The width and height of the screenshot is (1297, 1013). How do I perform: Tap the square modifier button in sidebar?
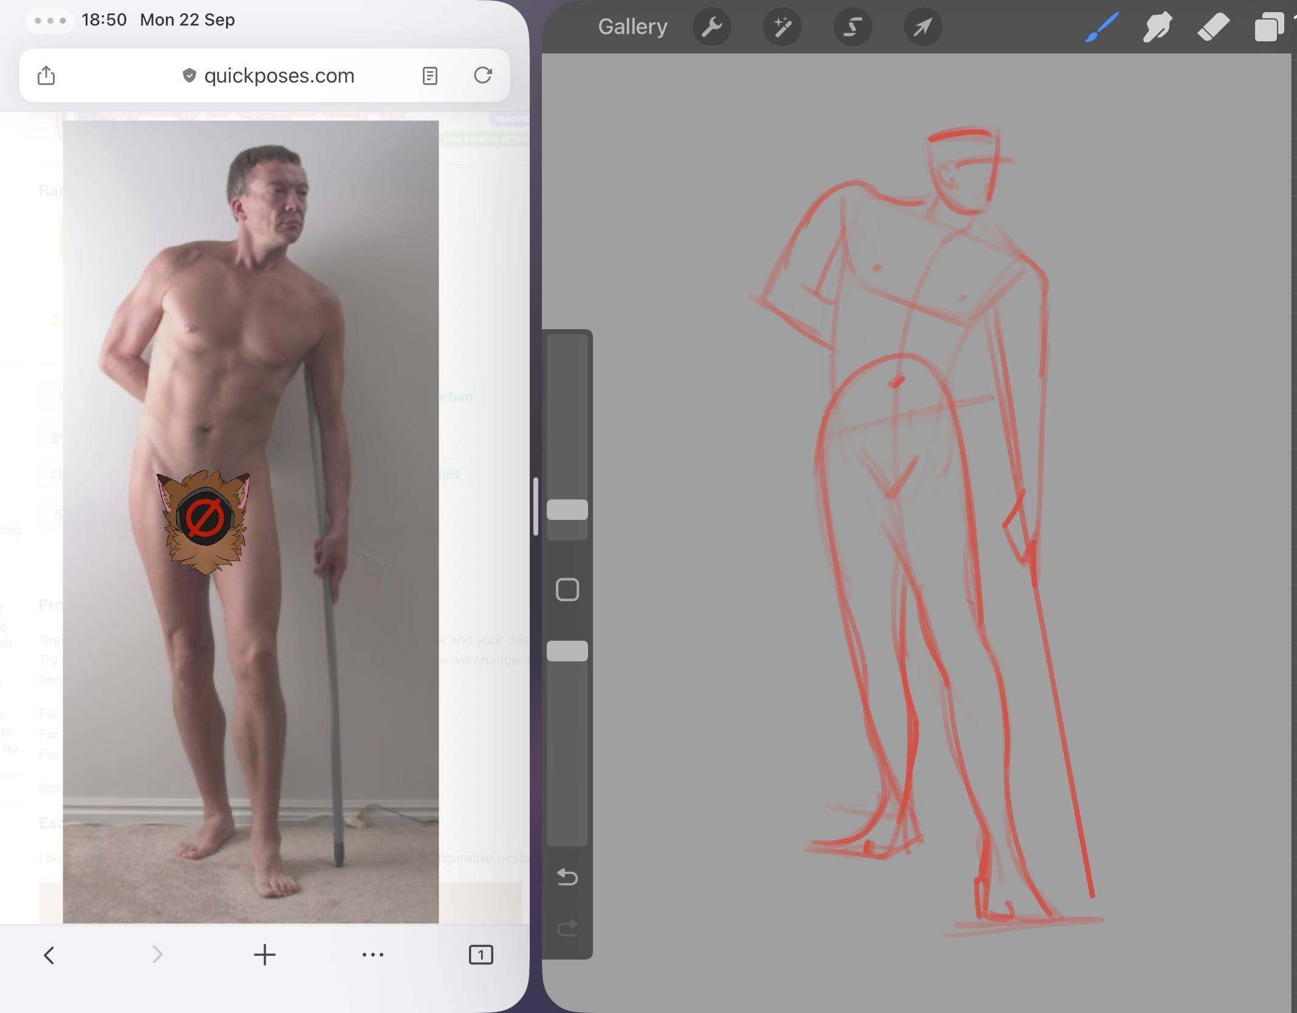click(567, 590)
